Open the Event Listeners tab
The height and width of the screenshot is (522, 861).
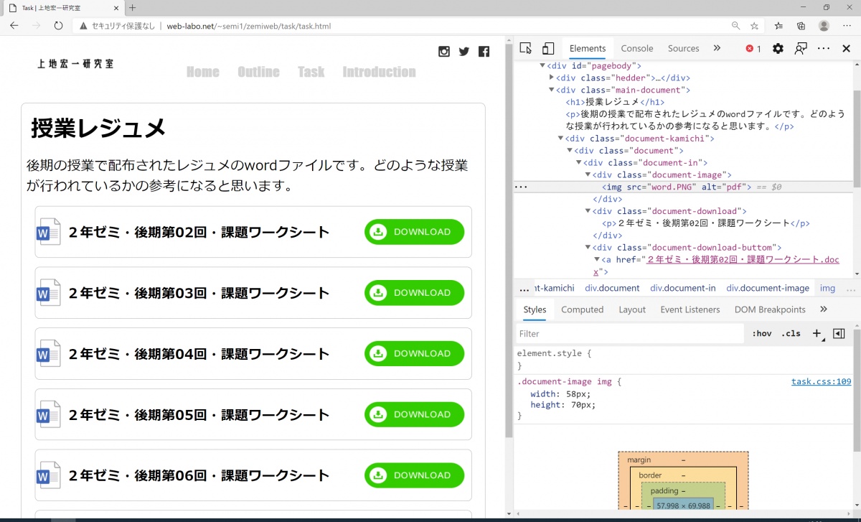tap(690, 309)
